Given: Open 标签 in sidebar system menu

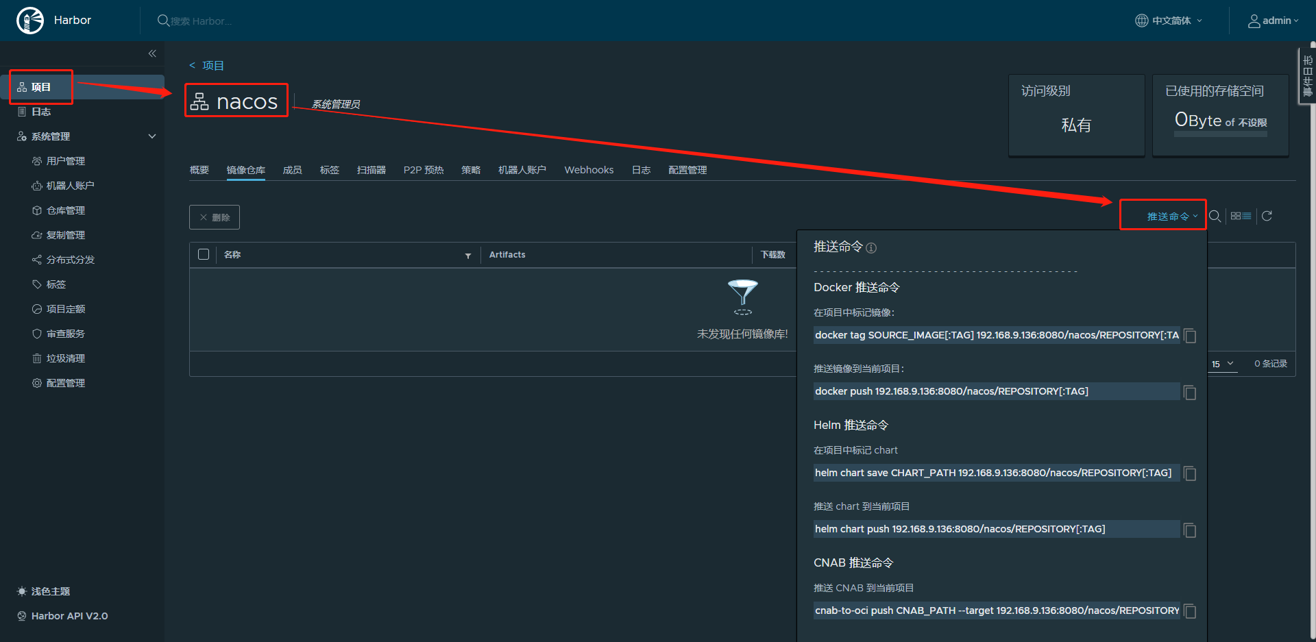Looking at the screenshot, I should click(56, 284).
